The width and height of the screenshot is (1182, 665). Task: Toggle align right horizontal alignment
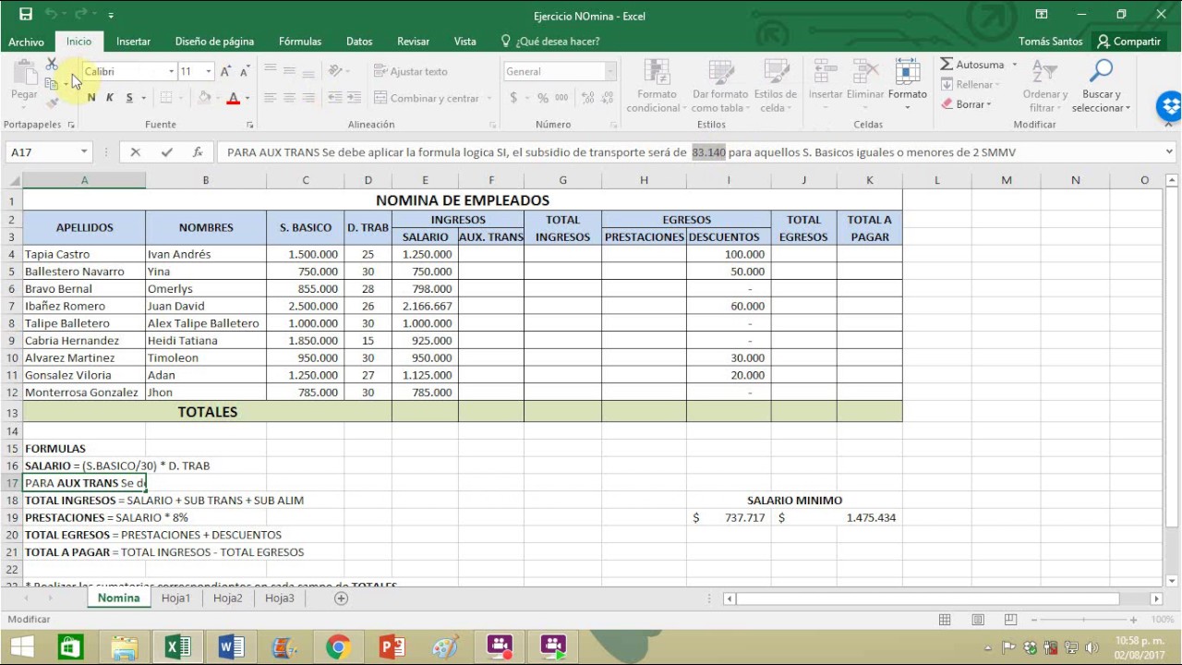(x=308, y=98)
